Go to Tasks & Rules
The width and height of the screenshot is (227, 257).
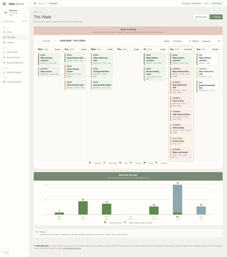[x=14, y=52]
